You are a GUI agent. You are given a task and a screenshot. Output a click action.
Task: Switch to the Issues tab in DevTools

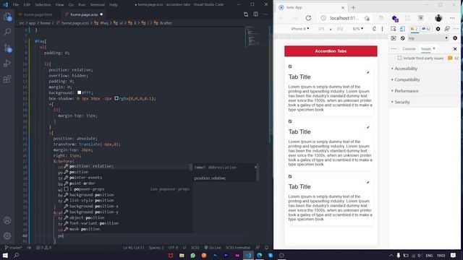pos(426,48)
